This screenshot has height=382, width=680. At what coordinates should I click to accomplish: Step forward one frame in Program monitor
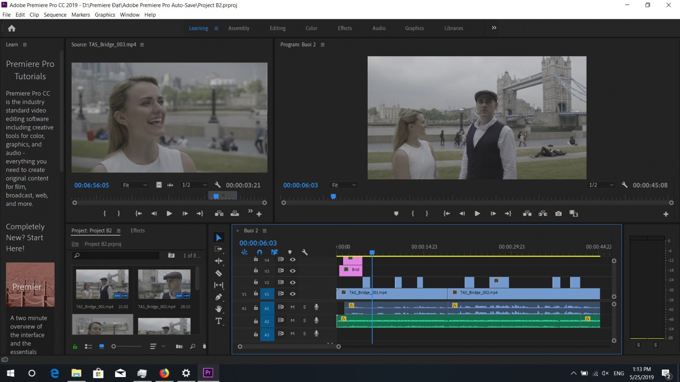[493, 214]
